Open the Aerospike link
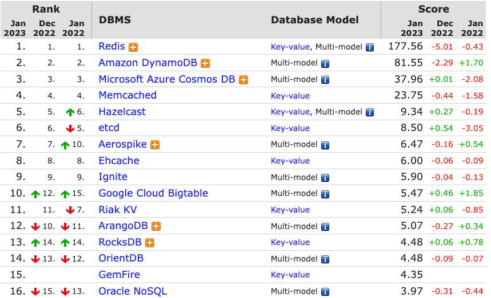The width and height of the screenshot is (491, 298). [123, 144]
